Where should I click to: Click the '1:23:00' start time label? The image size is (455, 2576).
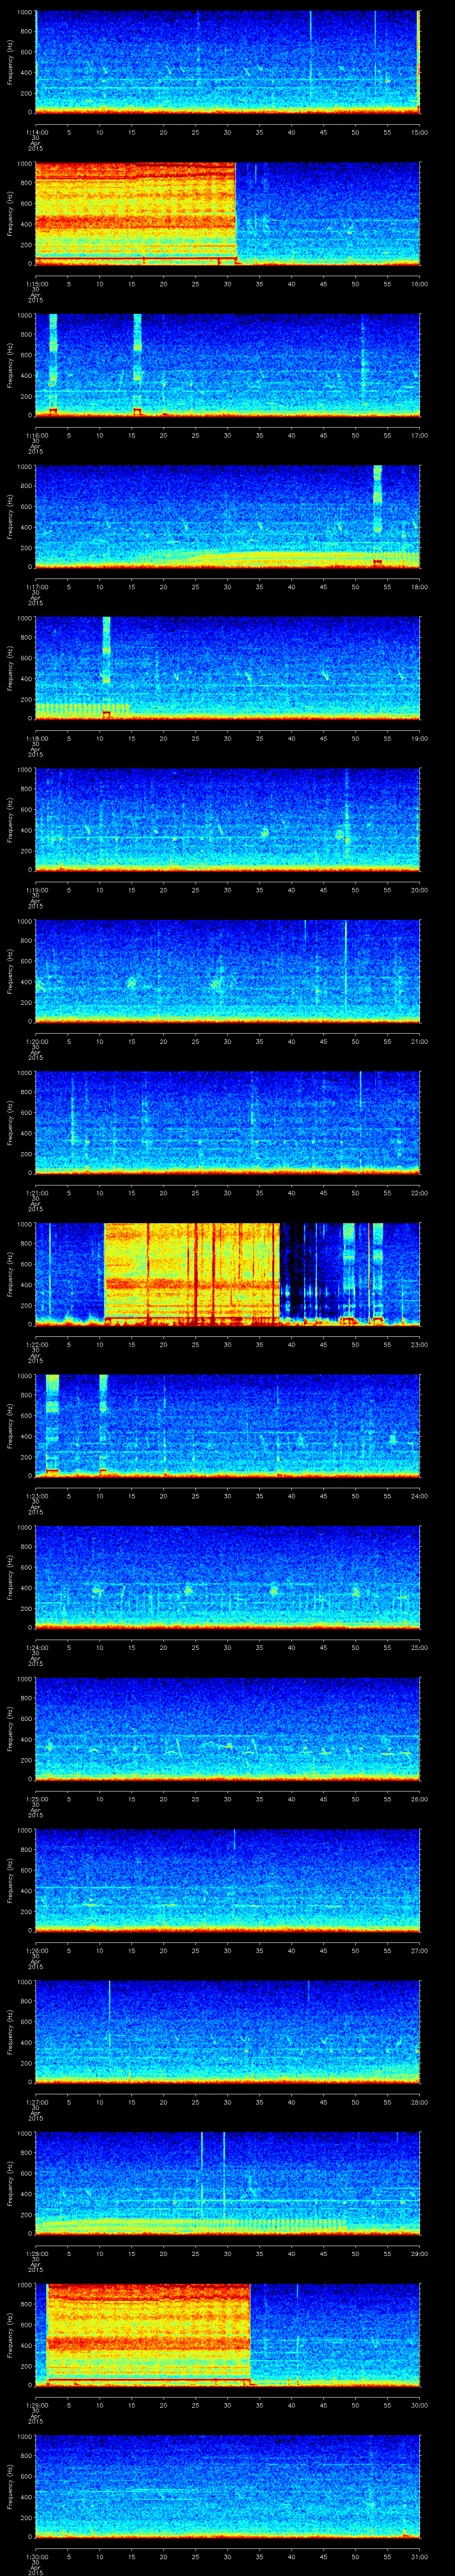pyautogui.click(x=36, y=1496)
